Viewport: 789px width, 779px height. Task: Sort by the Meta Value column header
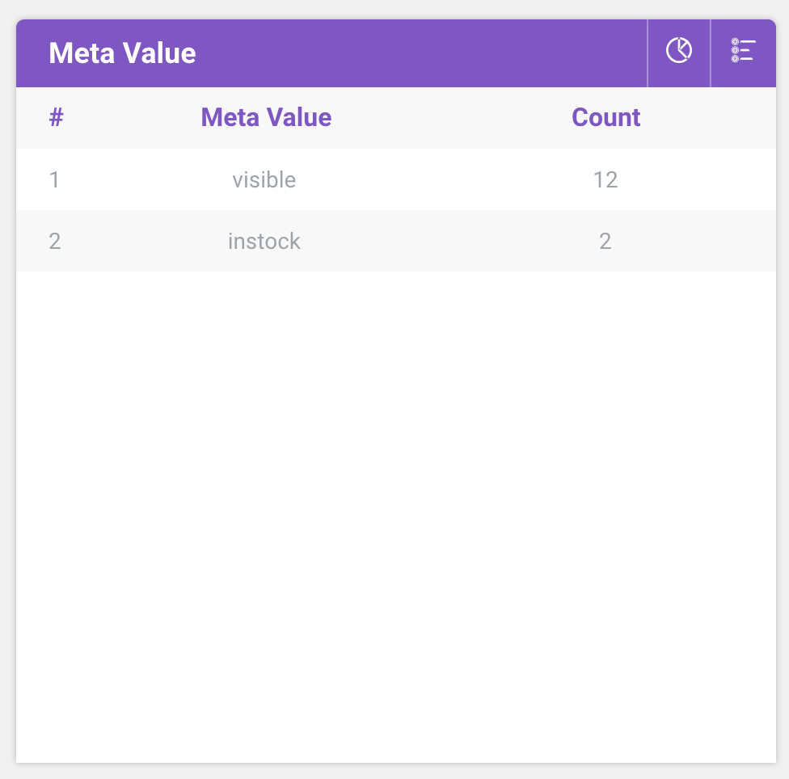266,117
